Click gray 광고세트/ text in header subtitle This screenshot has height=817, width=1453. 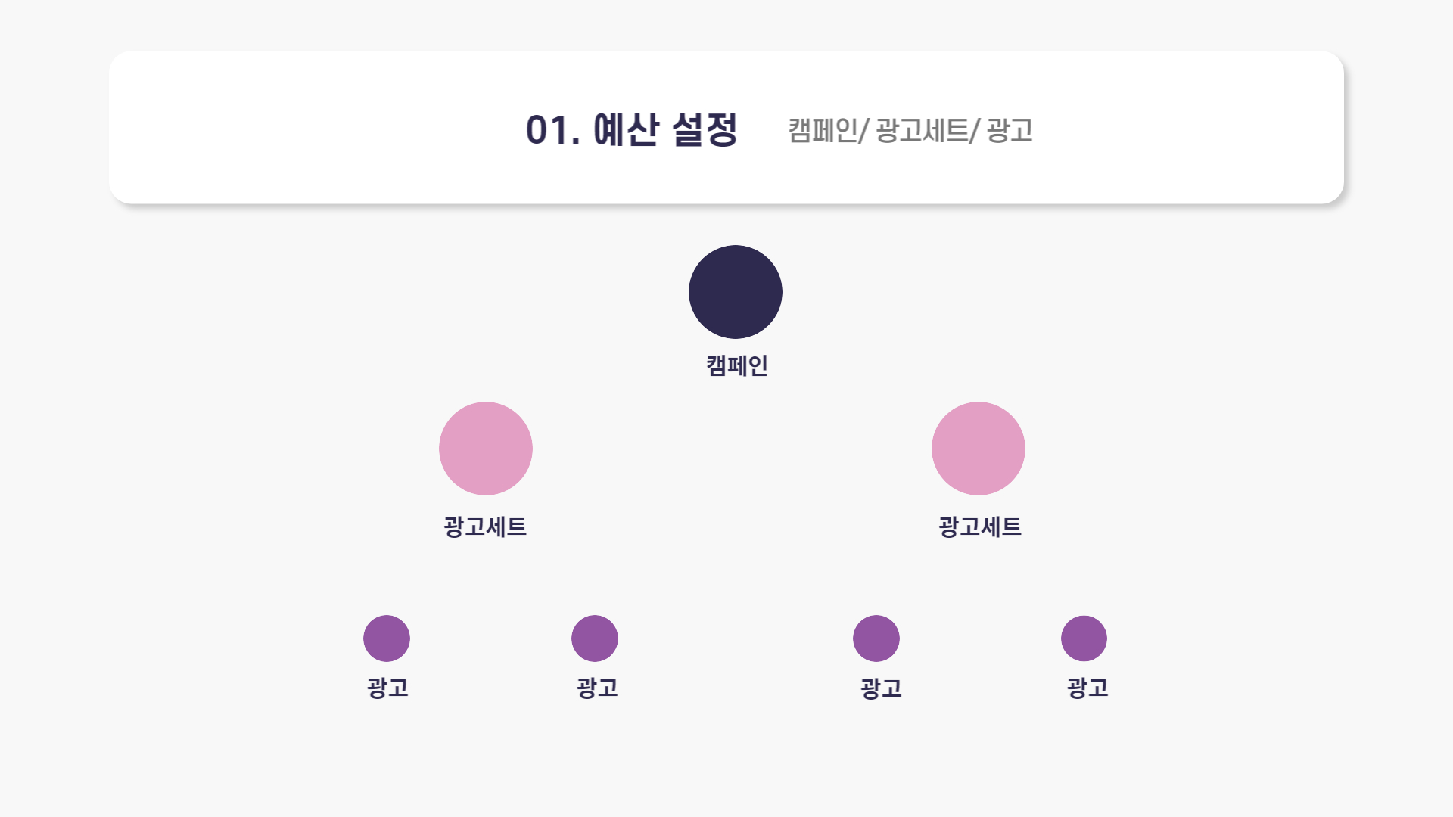[x=927, y=130]
